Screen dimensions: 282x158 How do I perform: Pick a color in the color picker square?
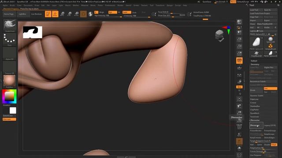click(9, 97)
